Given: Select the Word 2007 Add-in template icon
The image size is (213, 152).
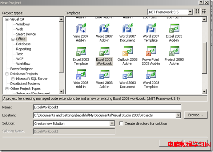Looking at the screenshot, I should click(x=104, y=28).
